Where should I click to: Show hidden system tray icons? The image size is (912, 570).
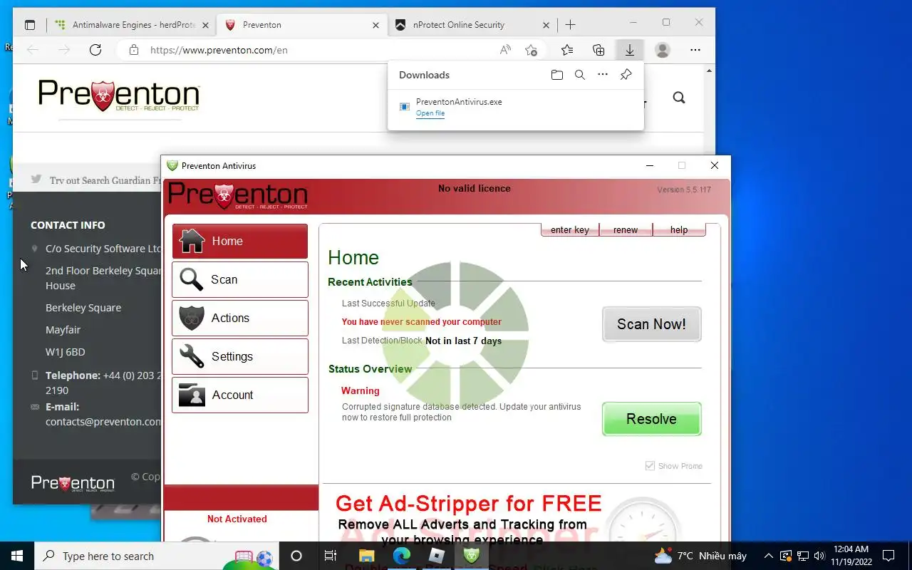(x=768, y=556)
